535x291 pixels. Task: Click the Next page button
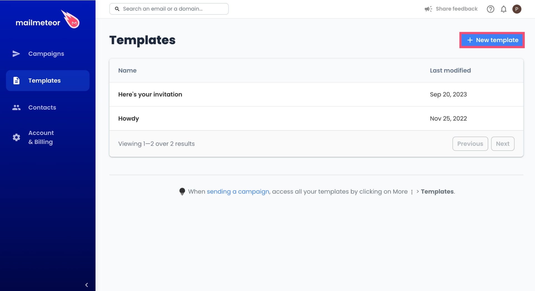[502, 144]
